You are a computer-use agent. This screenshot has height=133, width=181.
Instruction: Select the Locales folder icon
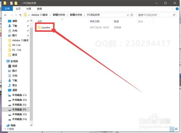point(39,27)
